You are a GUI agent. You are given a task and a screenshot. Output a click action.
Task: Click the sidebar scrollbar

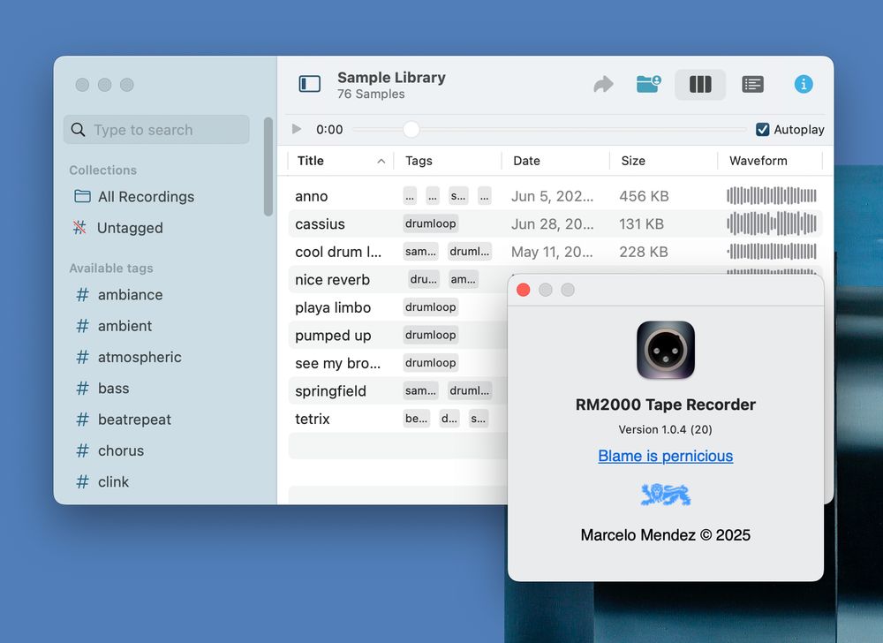[x=268, y=167]
